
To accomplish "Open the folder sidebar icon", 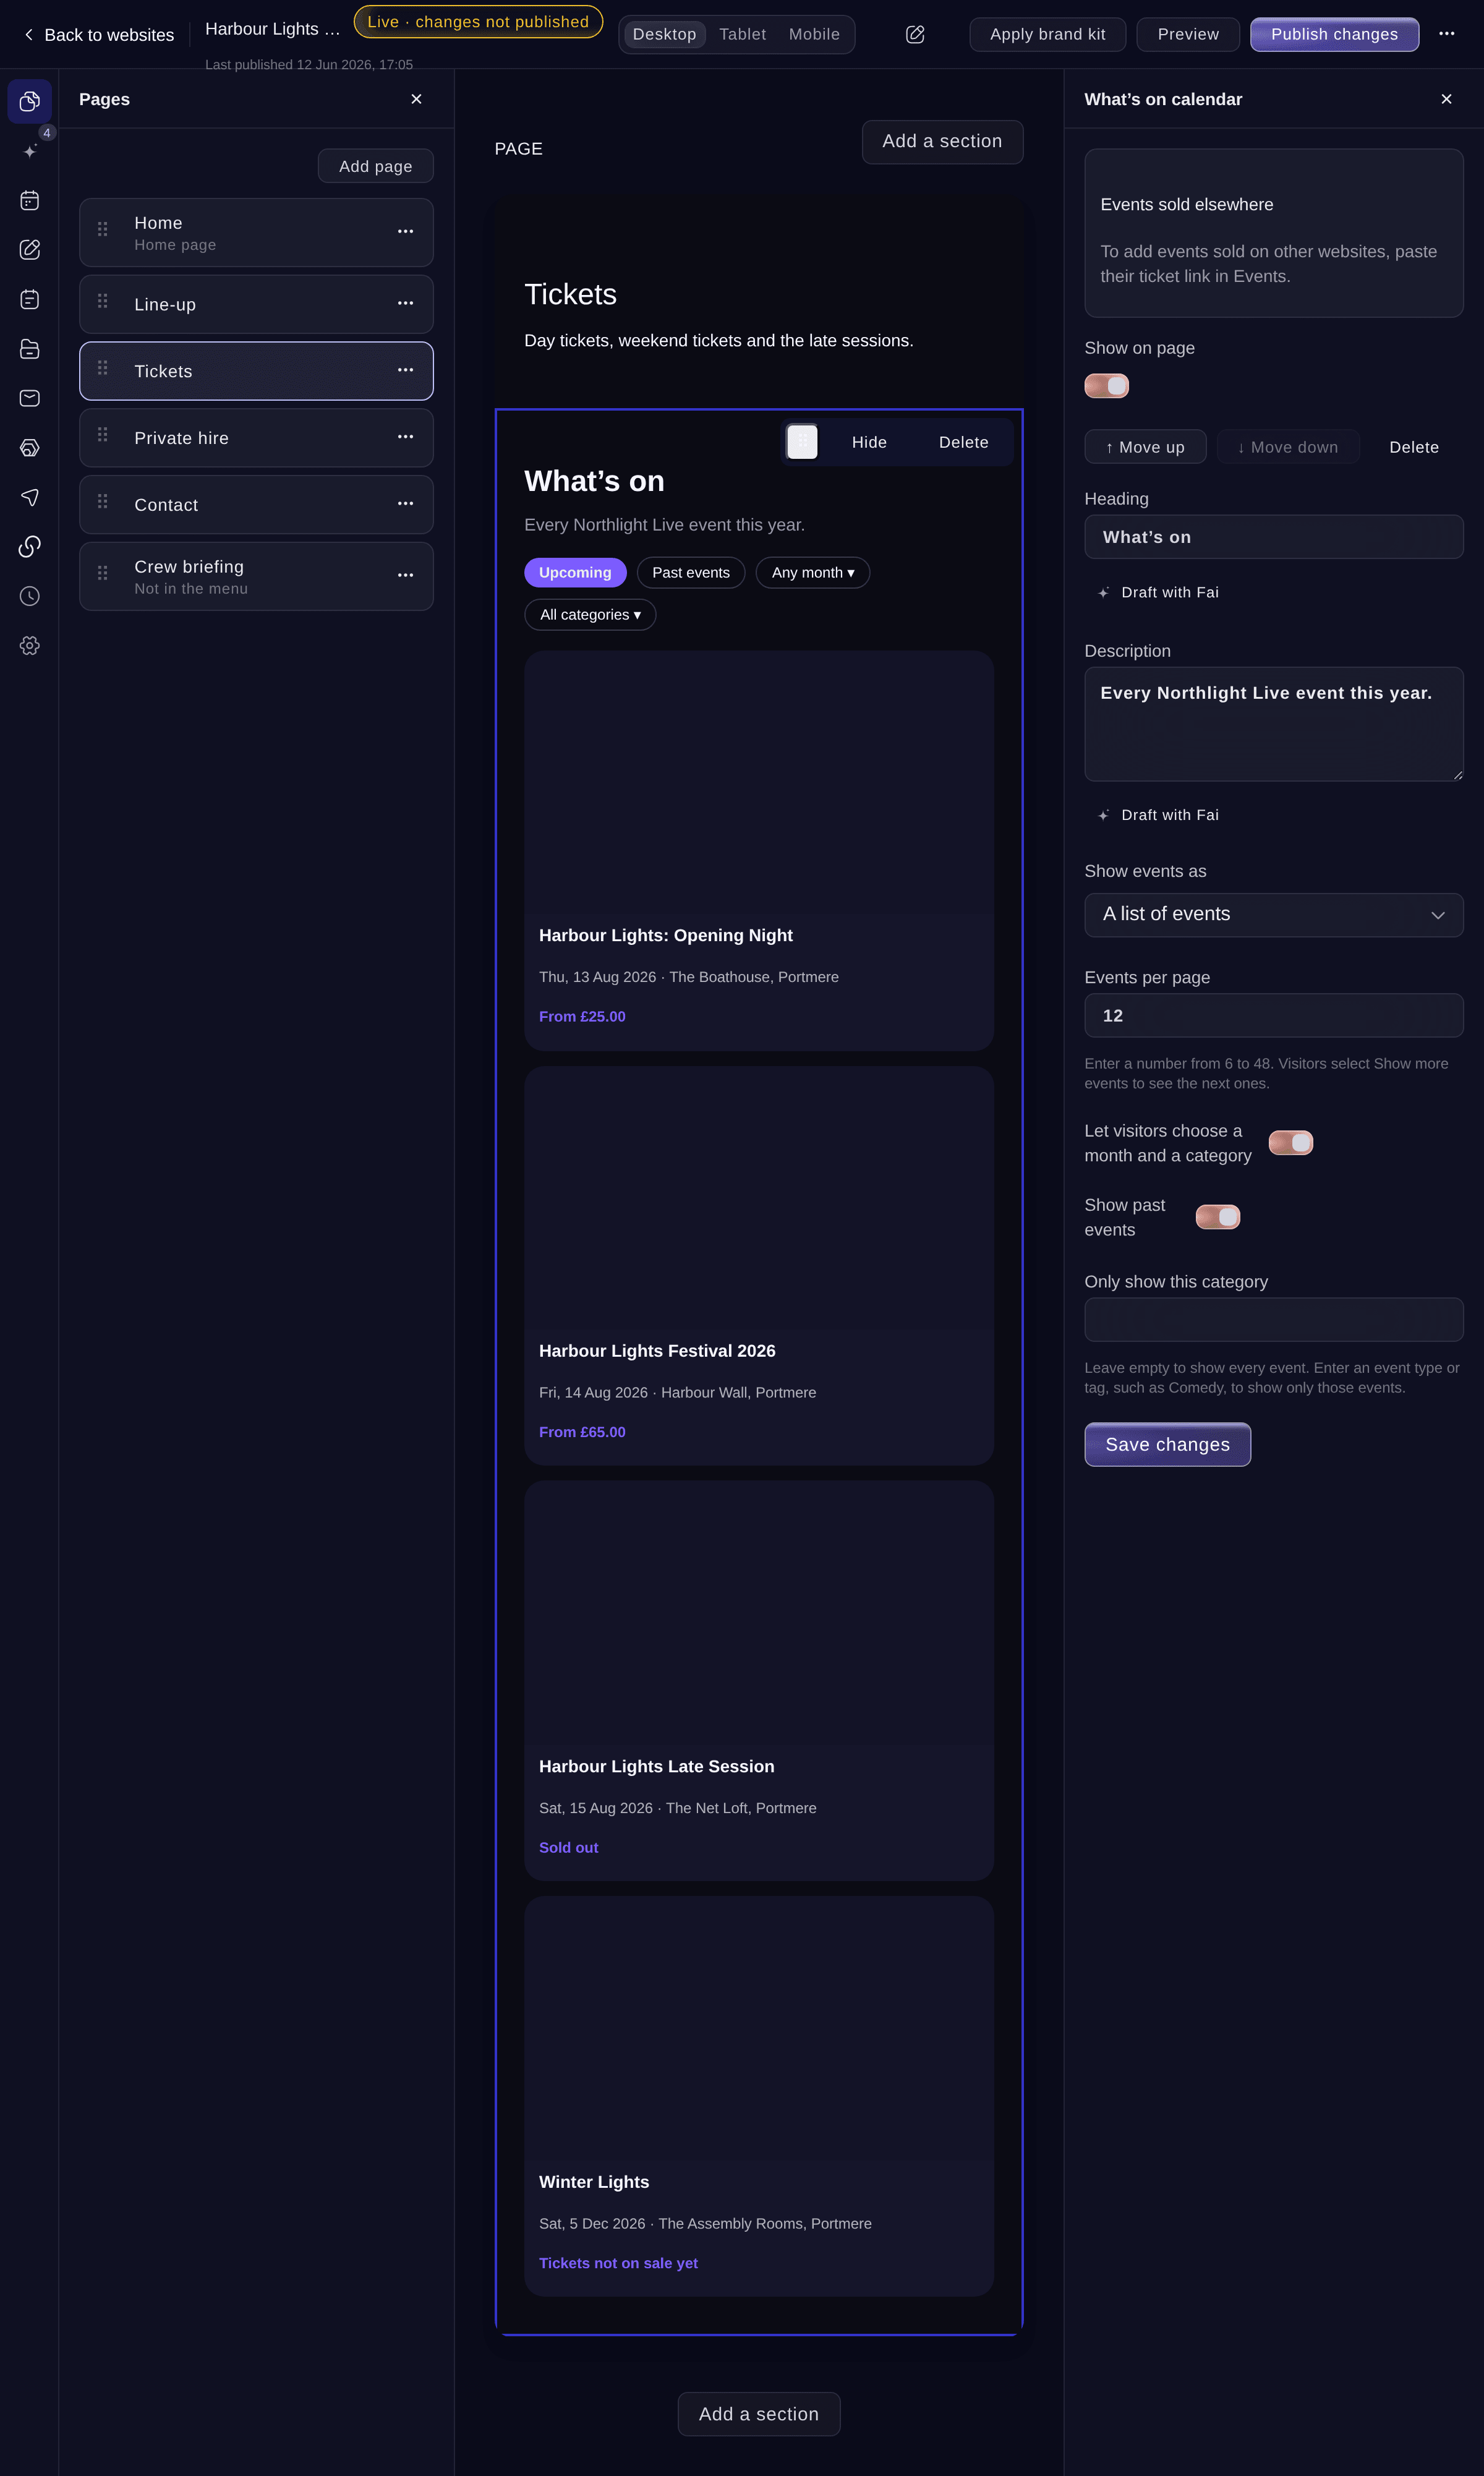I will (x=30, y=348).
